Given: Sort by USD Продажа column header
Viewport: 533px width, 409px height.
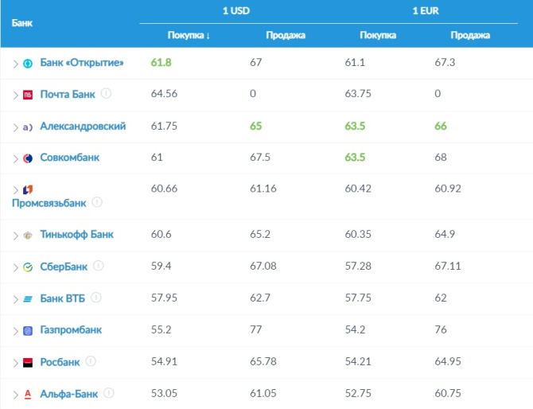Looking at the screenshot, I should [284, 35].
